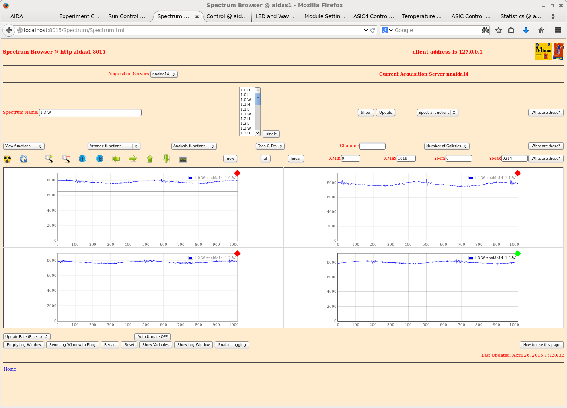Reload the page using the address bar icon
Image resolution: width=567 pixels, height=408 pixels.
(373, 30)
